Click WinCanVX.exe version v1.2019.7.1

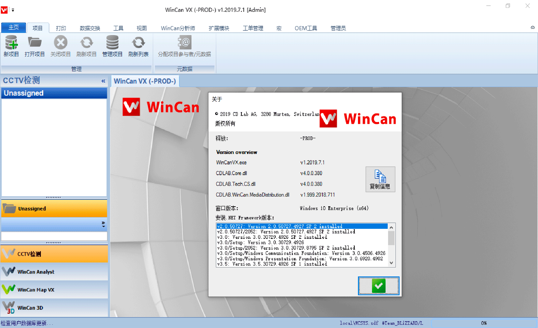312,163
